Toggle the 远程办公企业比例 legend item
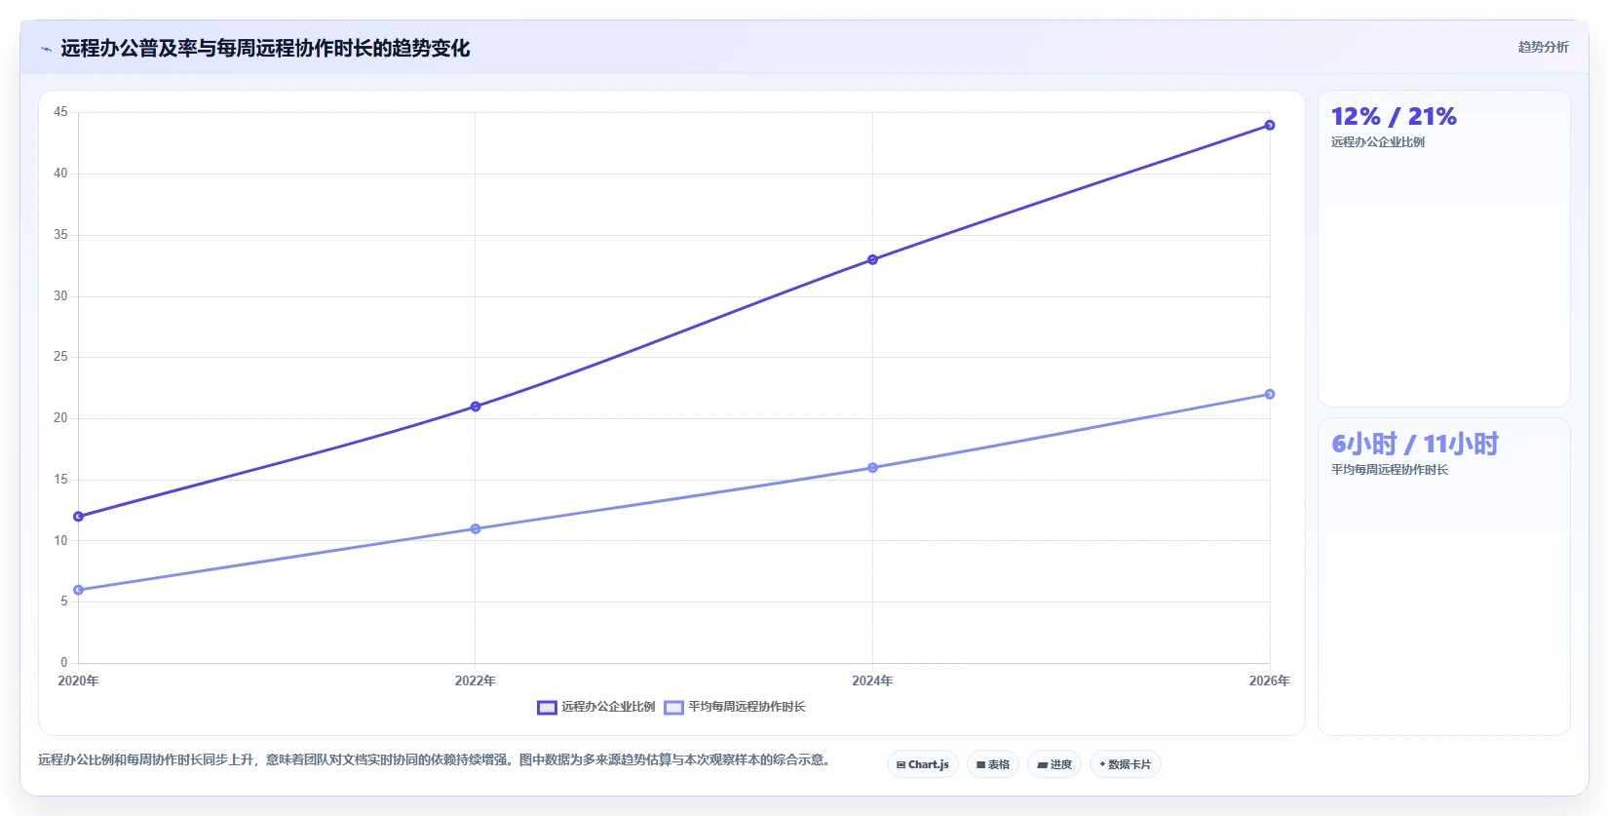 [x=596, y=707]
